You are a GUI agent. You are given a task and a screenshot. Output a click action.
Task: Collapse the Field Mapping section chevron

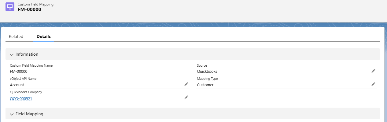pyautogui.click(x=12, y=114)
